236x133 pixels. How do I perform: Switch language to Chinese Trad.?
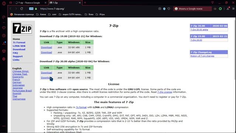click(x=20, y=74)
